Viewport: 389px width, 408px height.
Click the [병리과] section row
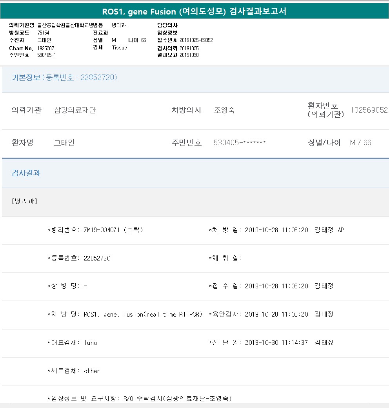[x=25, y=201]
